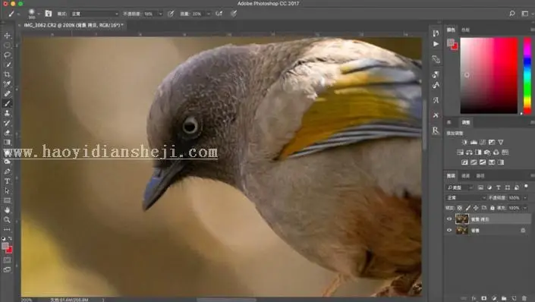Hide the bottom background layer

(x=449, y=231)
